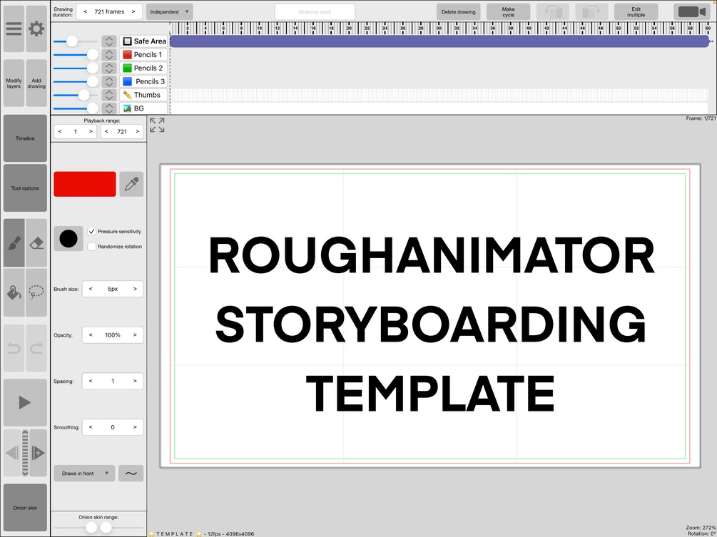Enable Randomize rotation checkbox
Image resolution: width=717 pixels, height=537 pixels.
coord(92,246)
